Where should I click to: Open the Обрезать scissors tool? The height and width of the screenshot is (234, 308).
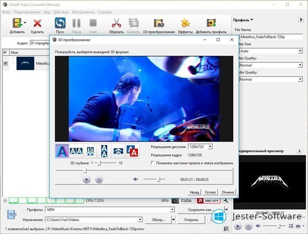pyautogui.click(x=116, y=23)
